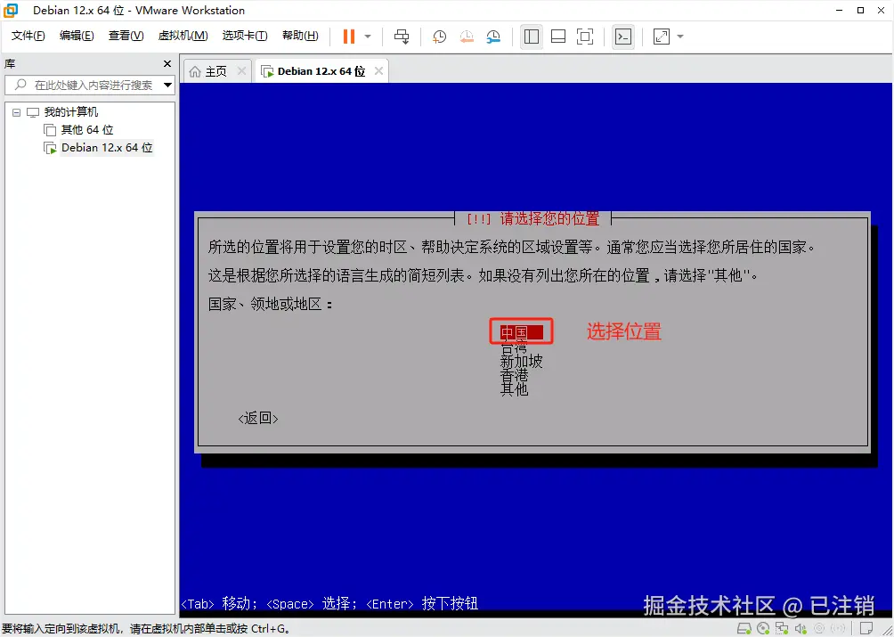894x637 pixels.
Task: Click the sound device status icon
Action: 801,629
